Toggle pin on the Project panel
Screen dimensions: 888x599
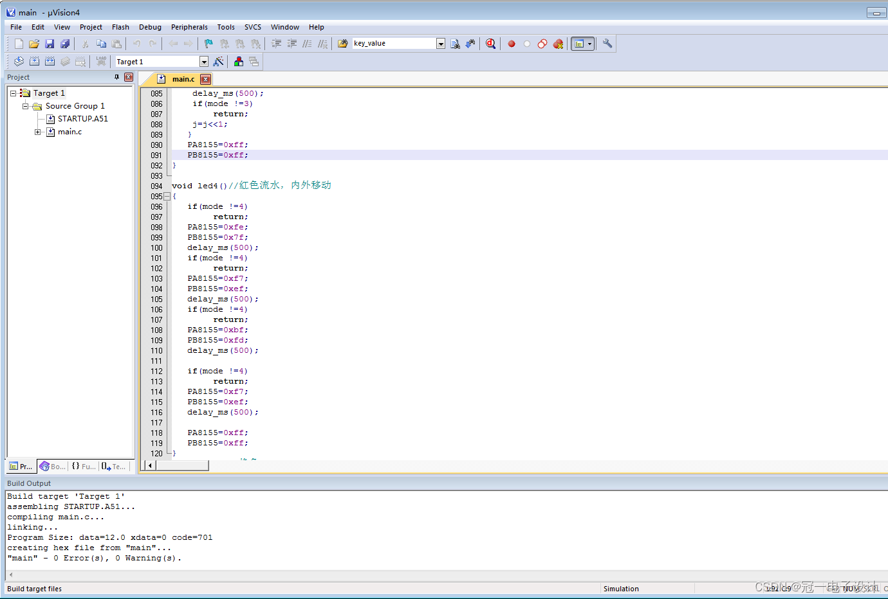click(116, 77)
